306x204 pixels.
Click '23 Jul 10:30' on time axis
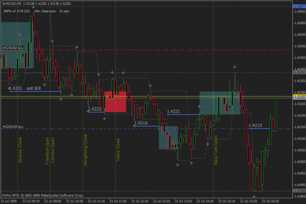(74, 201)
